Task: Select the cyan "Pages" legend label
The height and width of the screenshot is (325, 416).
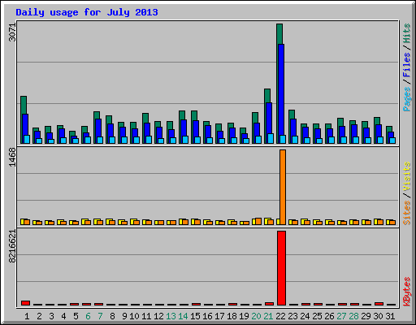Action: click(406, 99)
